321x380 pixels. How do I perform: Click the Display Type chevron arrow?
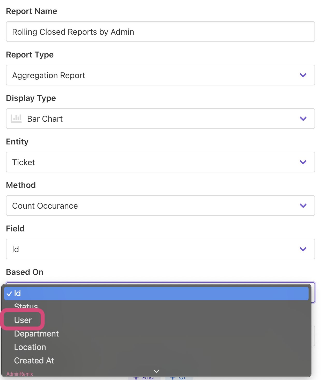point(303,119)
